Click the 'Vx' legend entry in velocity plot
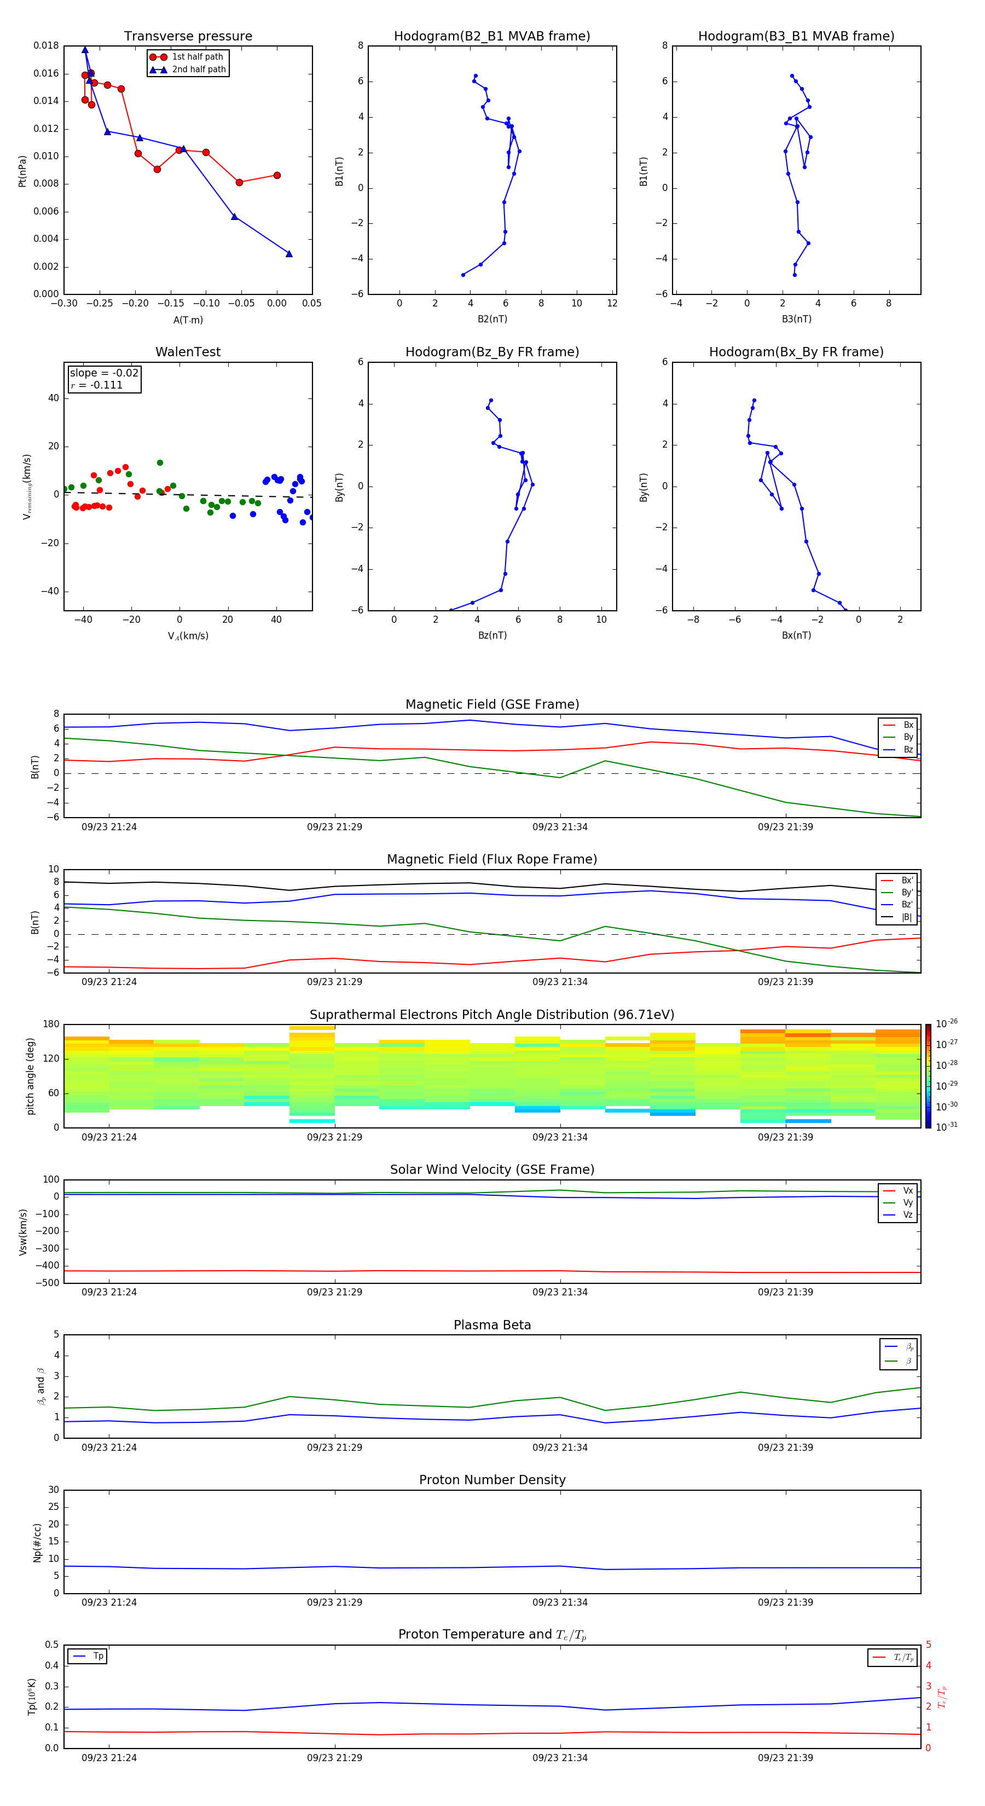Viewport: 985px width, 1806px height. (898, 1190)
